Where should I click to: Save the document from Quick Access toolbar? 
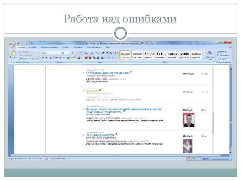pyautogui.click(x=18, y=43)
